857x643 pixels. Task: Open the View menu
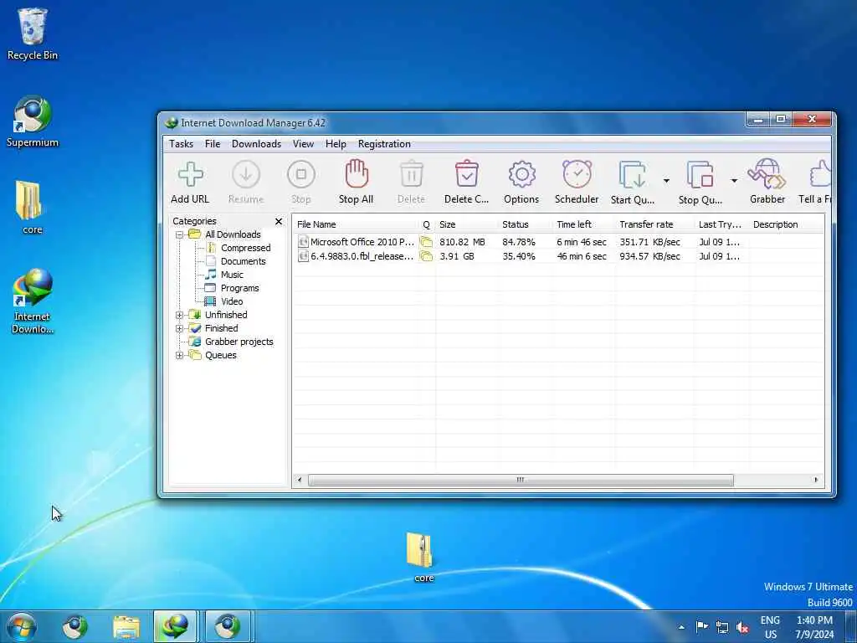tap(303, 144)
